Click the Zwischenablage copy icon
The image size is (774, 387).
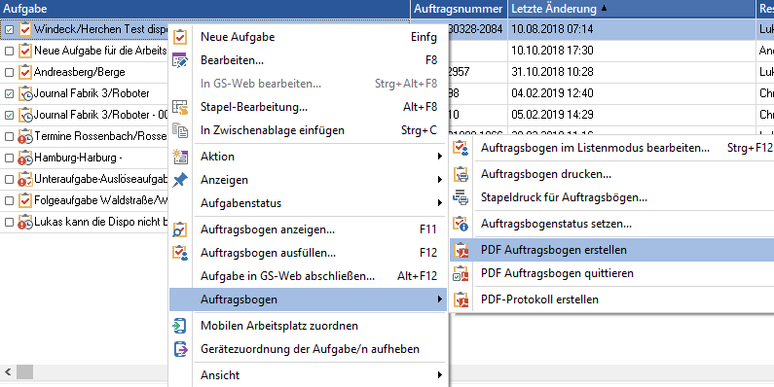(180, 130)
